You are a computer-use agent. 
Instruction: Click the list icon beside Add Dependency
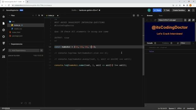coord(42,50)
